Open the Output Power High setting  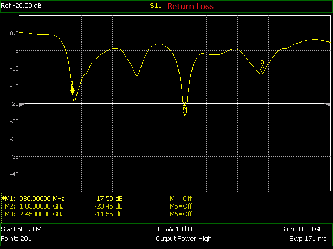[183, 239]
